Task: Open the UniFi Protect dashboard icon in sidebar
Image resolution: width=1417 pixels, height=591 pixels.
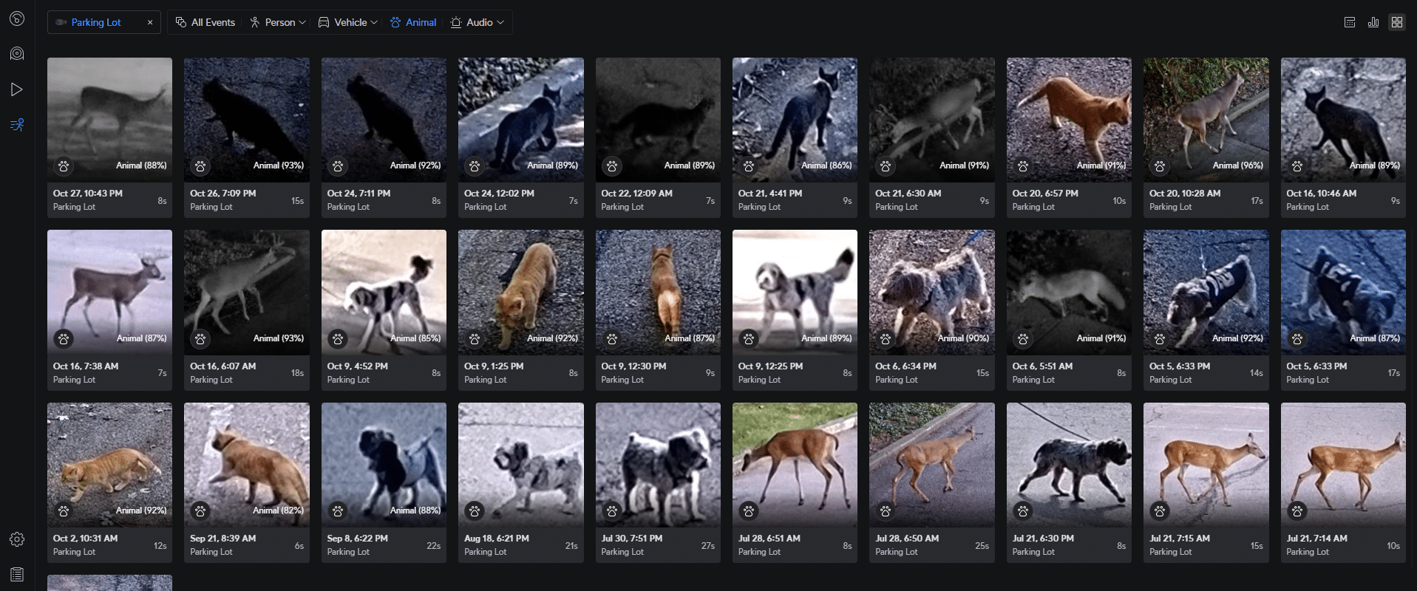Action: pos(17,18)
